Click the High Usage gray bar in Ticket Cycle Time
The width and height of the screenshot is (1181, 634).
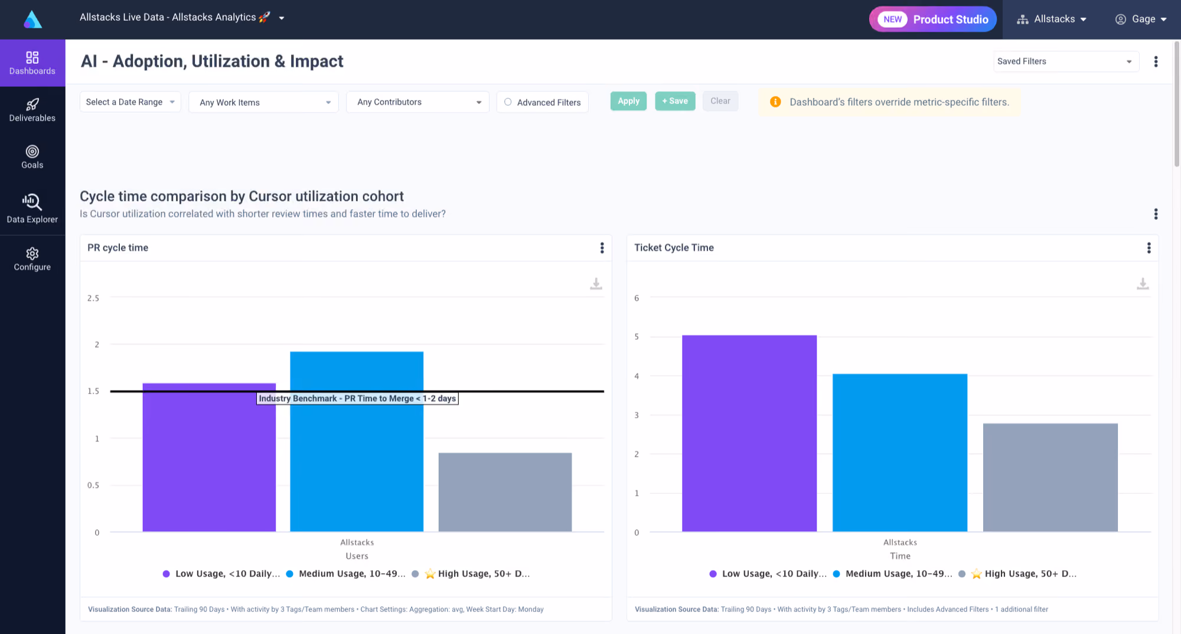coord(1050,477)
